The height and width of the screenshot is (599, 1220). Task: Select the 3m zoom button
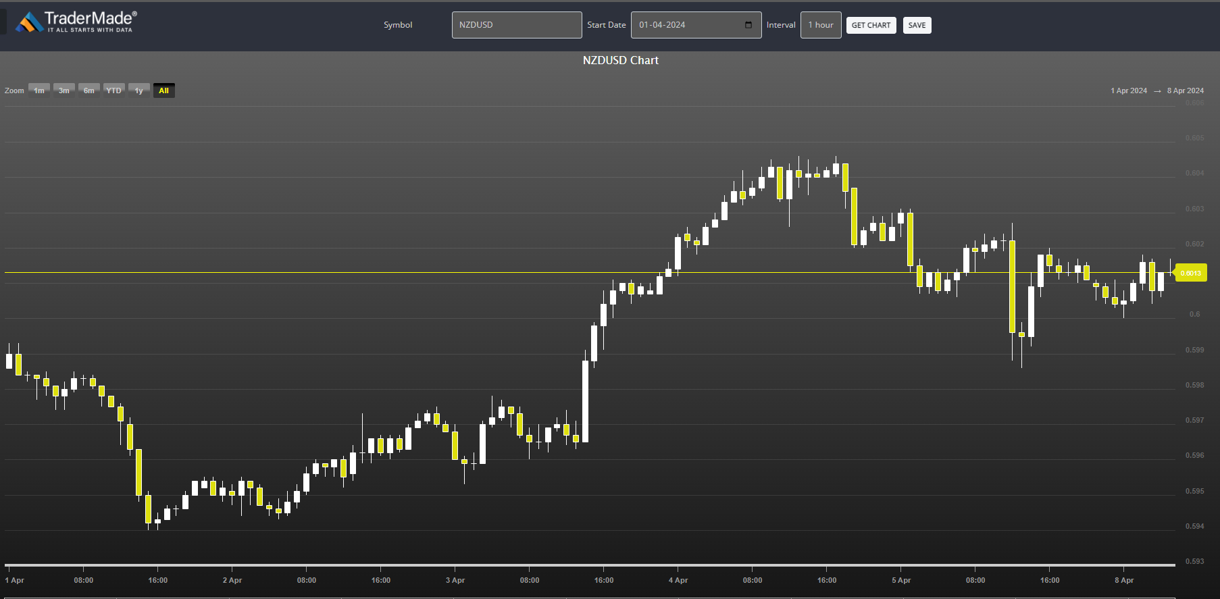[64, 90]
